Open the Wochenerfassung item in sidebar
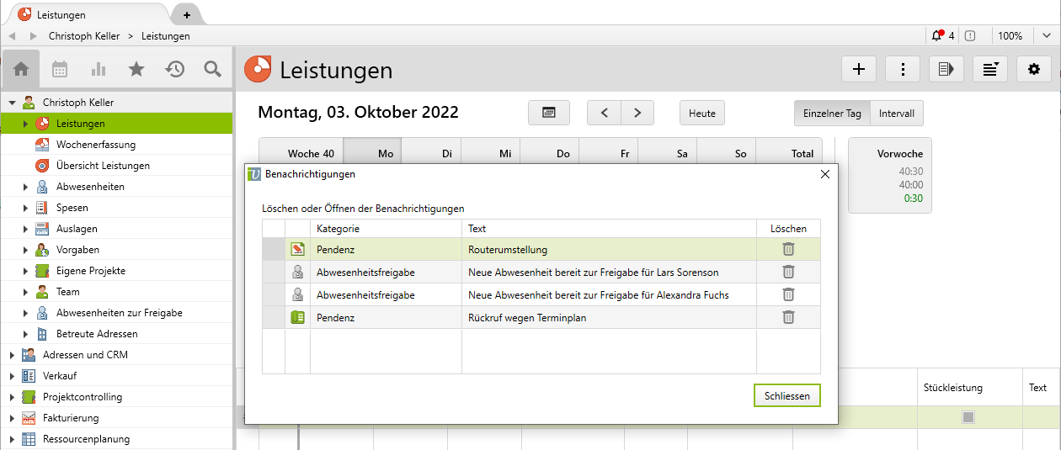Image resolution: width=1061 pixels, height=450 pixels. tap(96, 145)
